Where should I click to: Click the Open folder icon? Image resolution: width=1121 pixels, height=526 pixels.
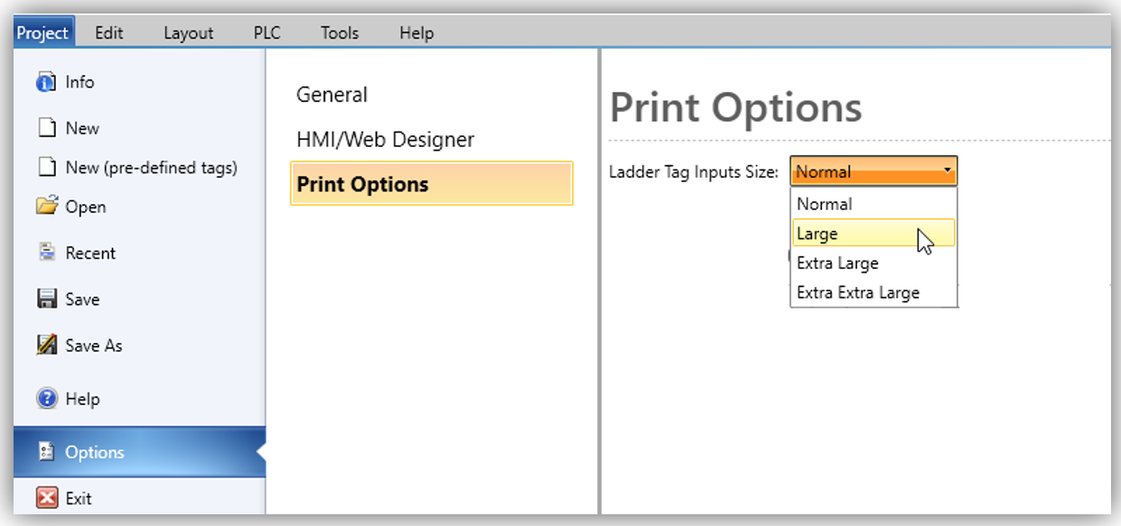[47, 207]
